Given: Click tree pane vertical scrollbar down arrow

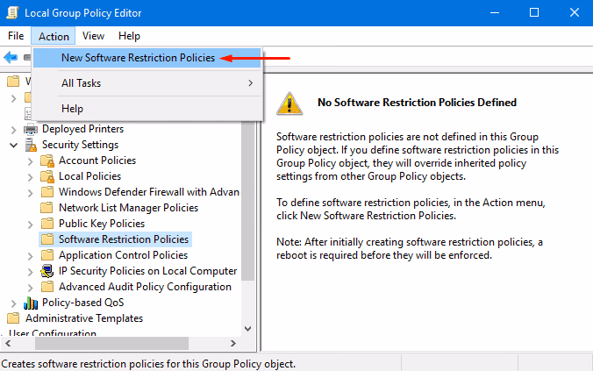Looking at the screenshot, I should [x=248, y=329].
